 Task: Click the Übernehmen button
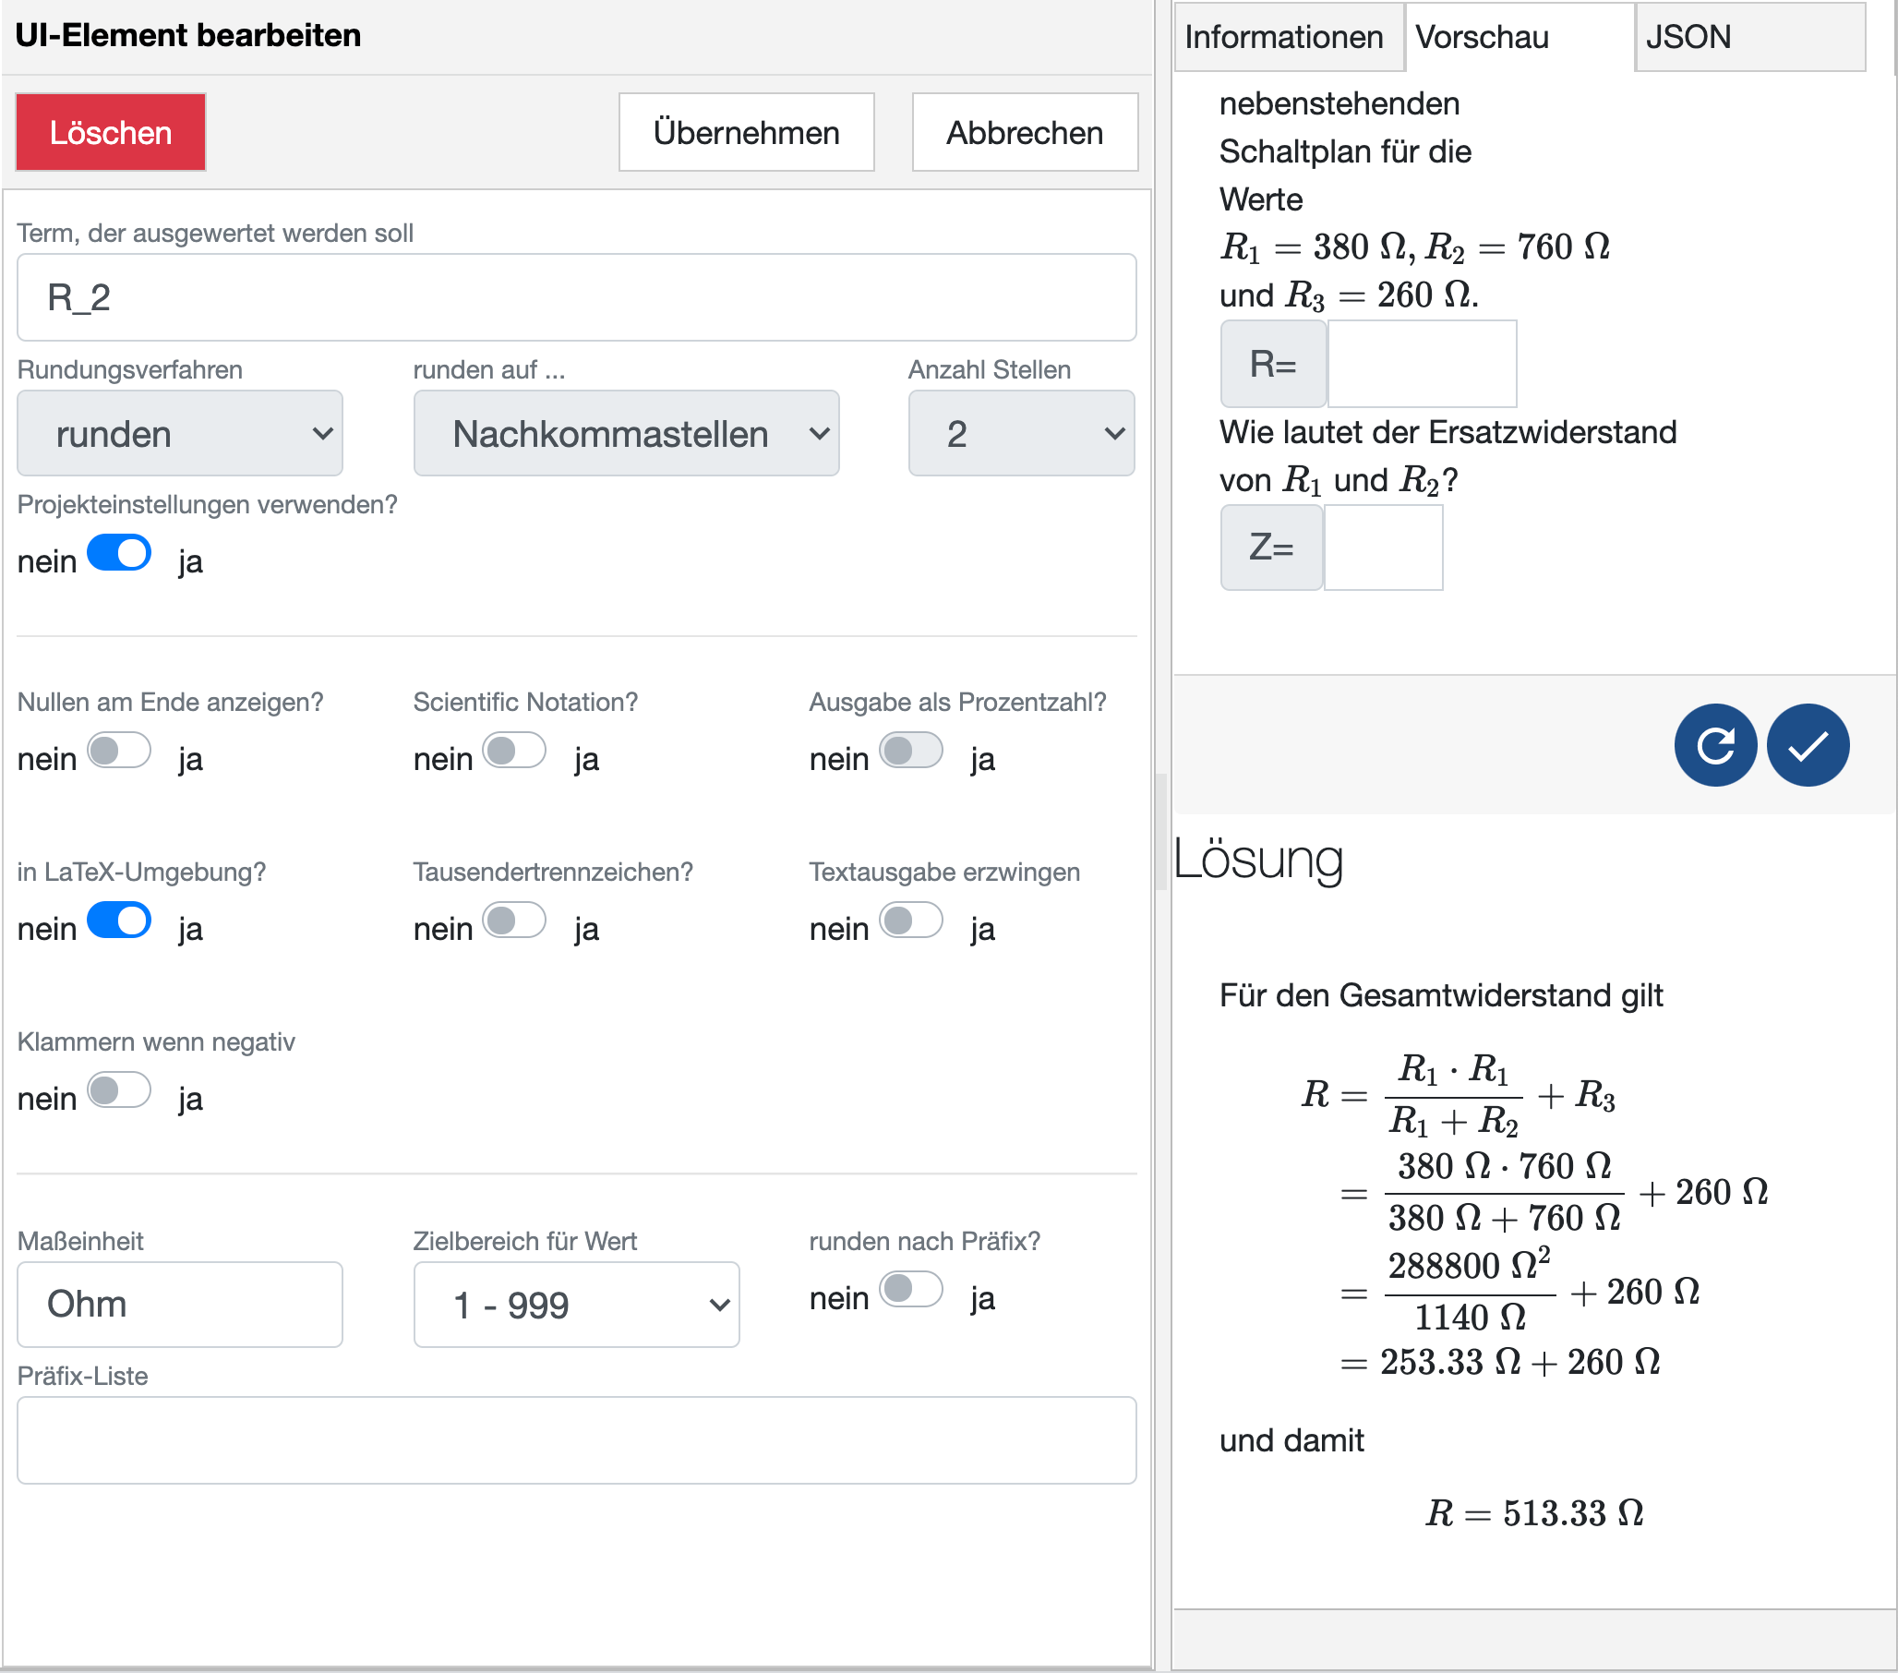(746, 132)
